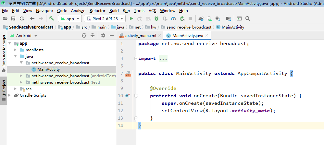Click the src breadcrumb
This screenshot has width=324, height=145.
coord(81,27)
